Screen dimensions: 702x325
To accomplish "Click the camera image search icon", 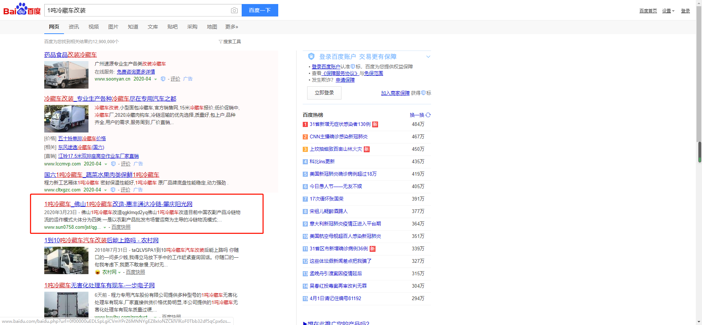I will [x=234, y=10].
